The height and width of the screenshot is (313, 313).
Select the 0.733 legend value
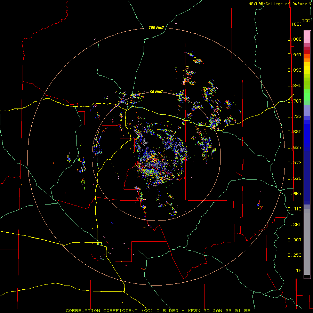click(x=295, y=117)
